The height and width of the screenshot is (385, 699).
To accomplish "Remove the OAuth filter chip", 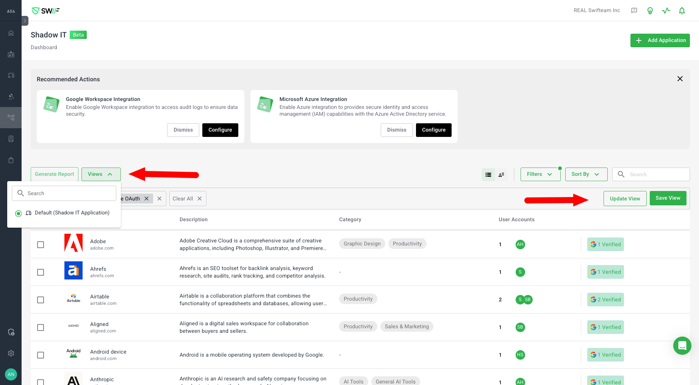I will coord(147,199).
